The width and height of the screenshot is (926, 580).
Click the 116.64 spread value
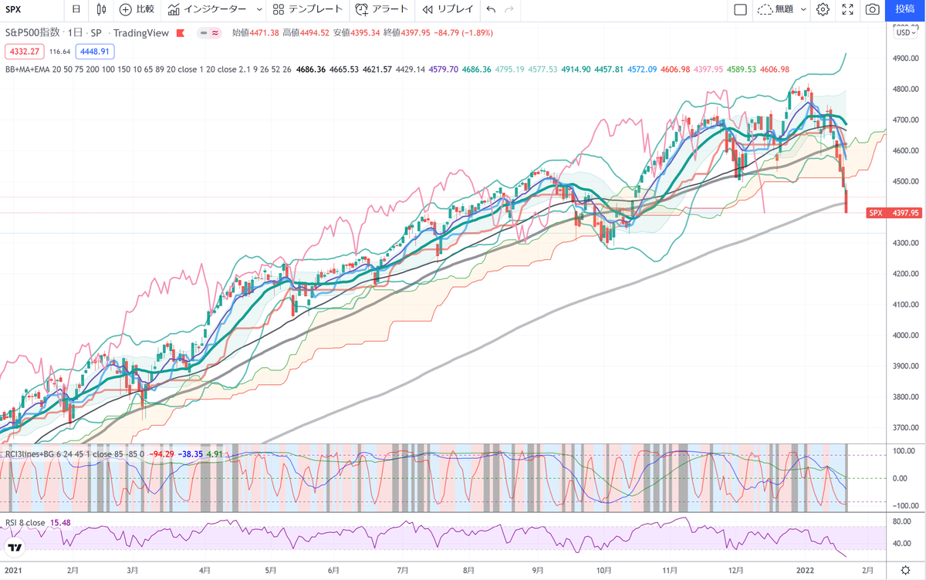click(x=59, y=51)
